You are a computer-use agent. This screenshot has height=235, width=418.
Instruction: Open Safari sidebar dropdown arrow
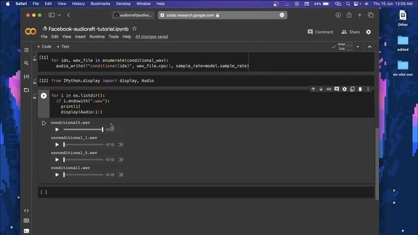(x=59, y=15)
